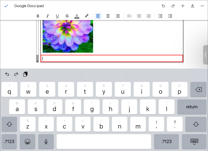Toggle italic formatting
Viewport: 208px width, 151px height.
click(48, 16)
